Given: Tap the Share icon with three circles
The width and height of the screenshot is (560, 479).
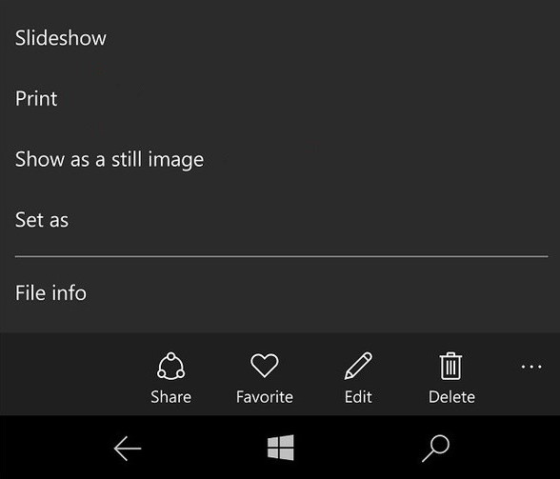Looking at the screenshot, I should [170, 366].
